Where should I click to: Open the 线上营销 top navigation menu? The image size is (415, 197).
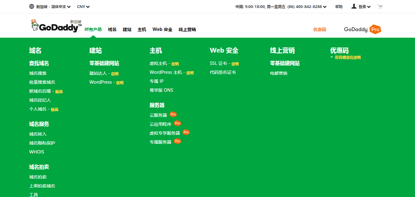[x=187, y=30]
